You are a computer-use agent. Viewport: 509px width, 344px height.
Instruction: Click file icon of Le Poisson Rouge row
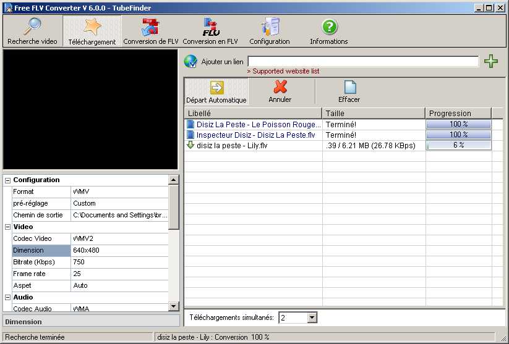click(190, 124)
